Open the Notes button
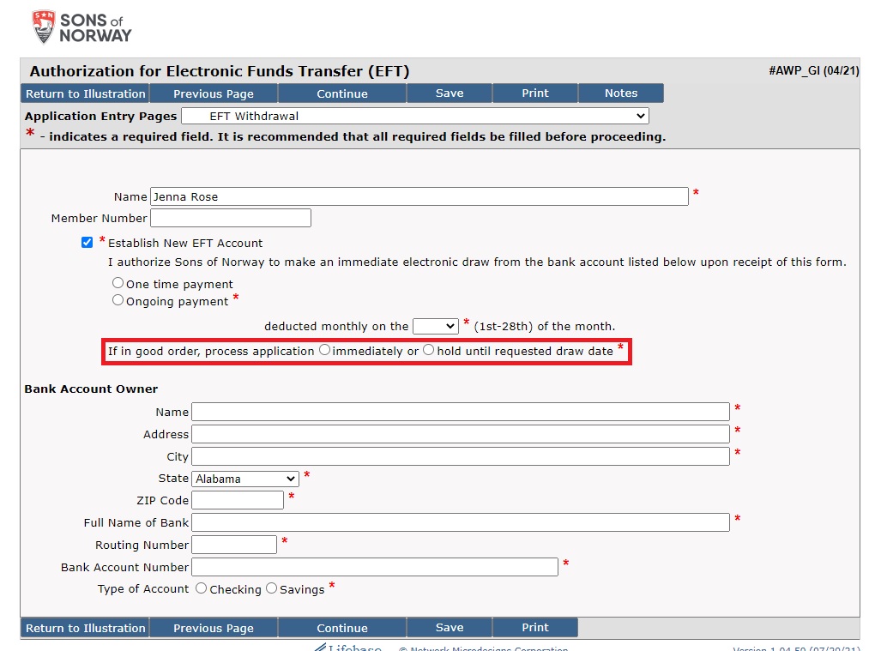 click(x=621, y=93)
